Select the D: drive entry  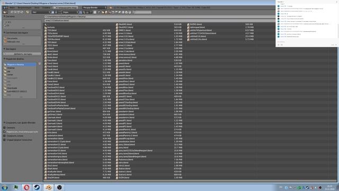tap(22, 25)
